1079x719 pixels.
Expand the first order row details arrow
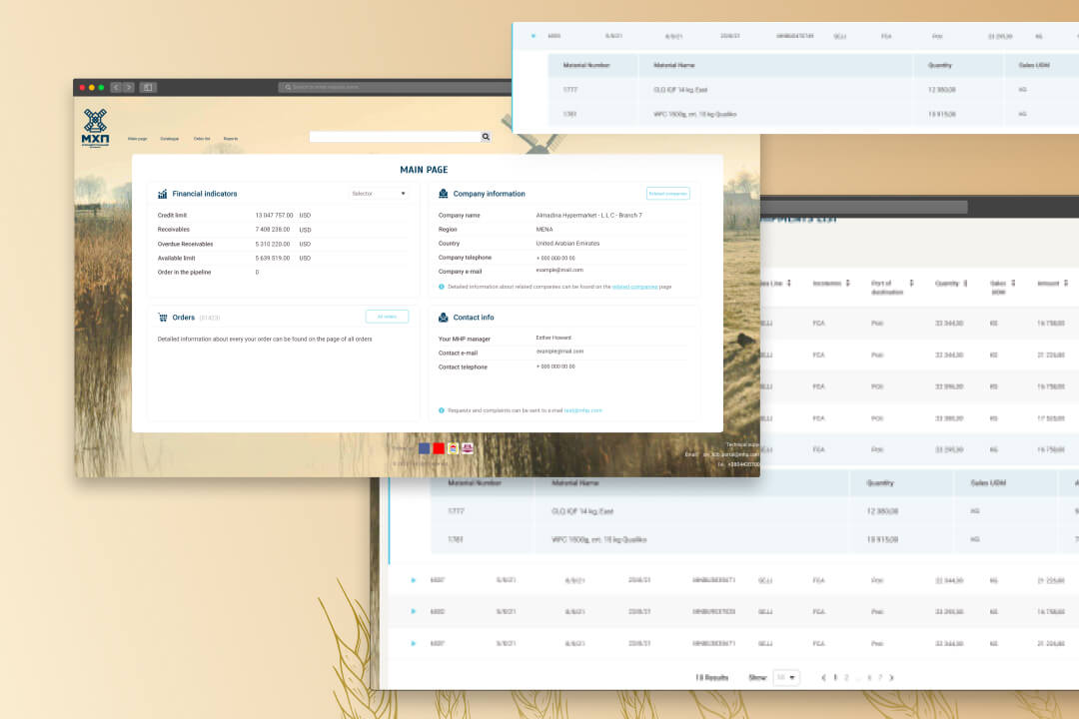[x=412, y=580]
